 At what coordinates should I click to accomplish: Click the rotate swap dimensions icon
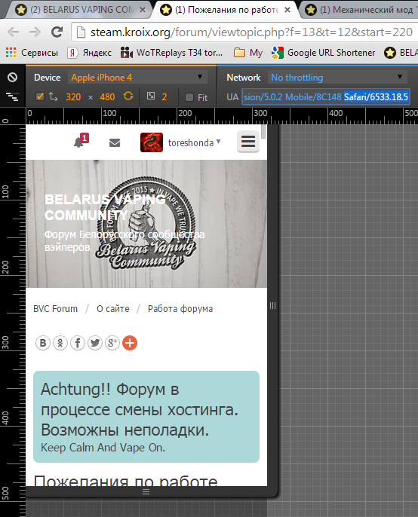(x=128, y=96)
